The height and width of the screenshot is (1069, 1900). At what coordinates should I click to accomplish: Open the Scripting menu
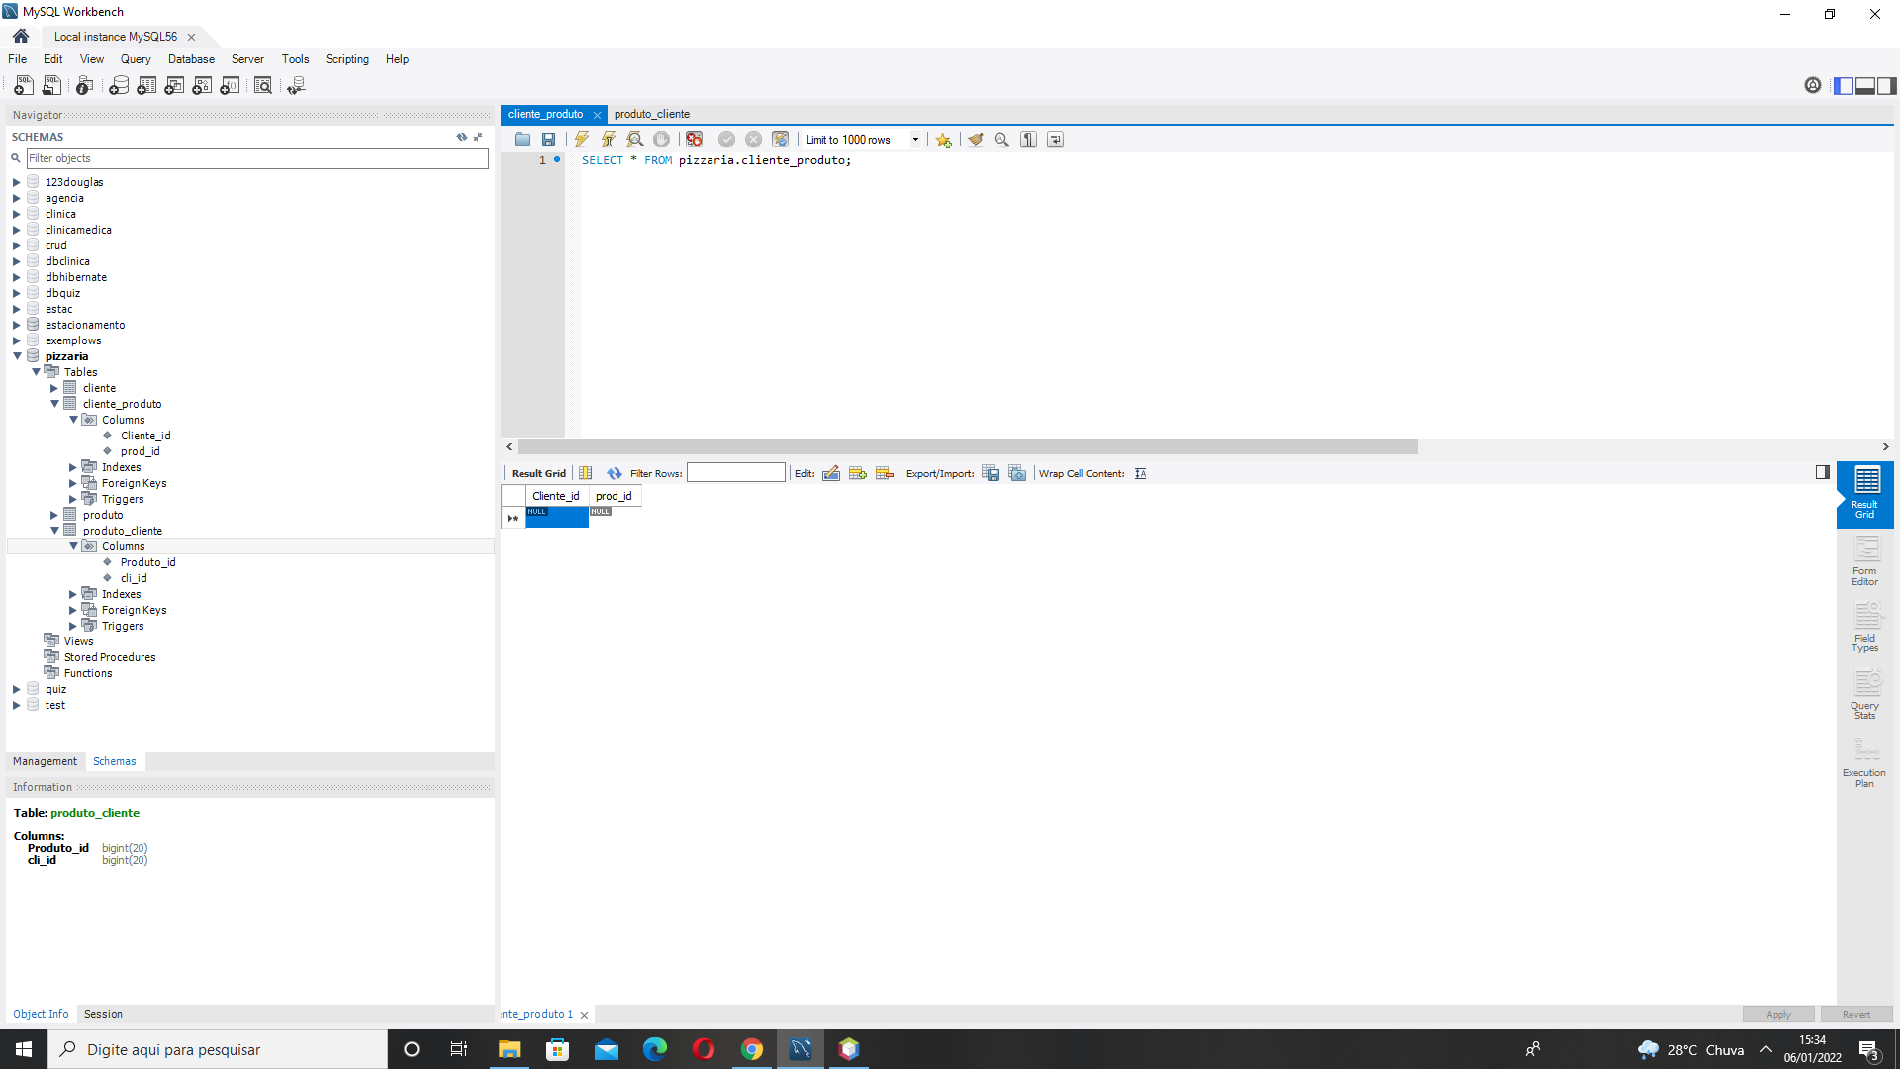(x=346, y=59)
